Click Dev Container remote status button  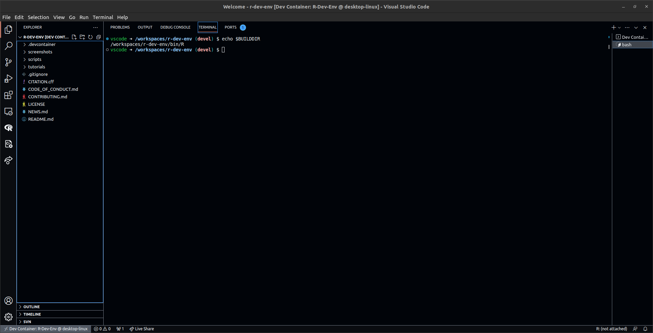click(46, 329)
